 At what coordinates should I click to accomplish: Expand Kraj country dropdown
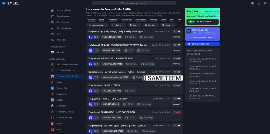click(x=134, y=25)
